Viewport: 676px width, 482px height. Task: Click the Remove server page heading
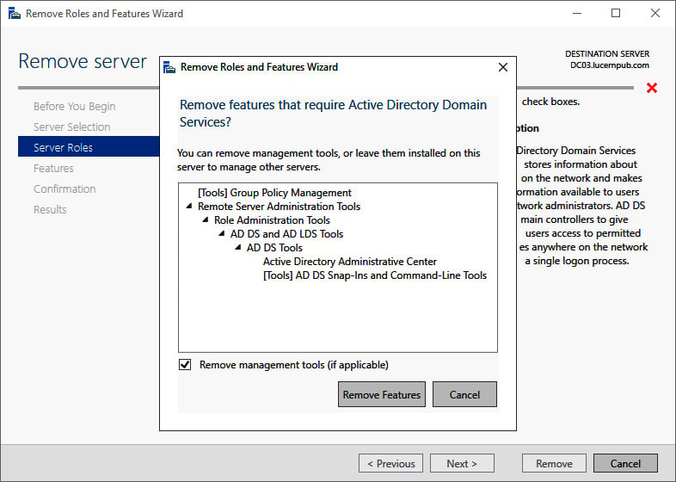[83, 61]
